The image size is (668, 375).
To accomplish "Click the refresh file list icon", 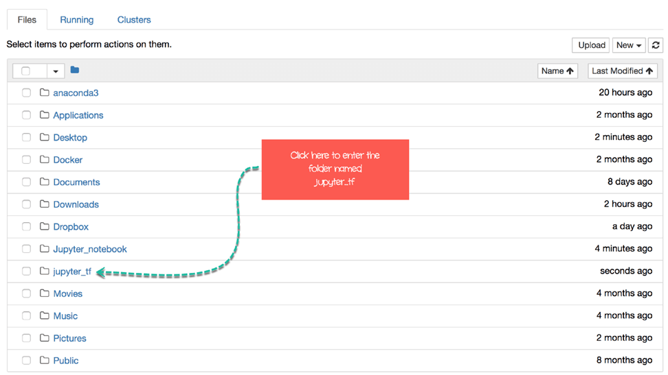I will point(656,45).
